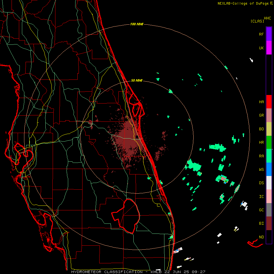The width and height of the screenshot is (274, 274).
Task: Click the 09:27 timestamp text
Action: (x=199, y=272)
